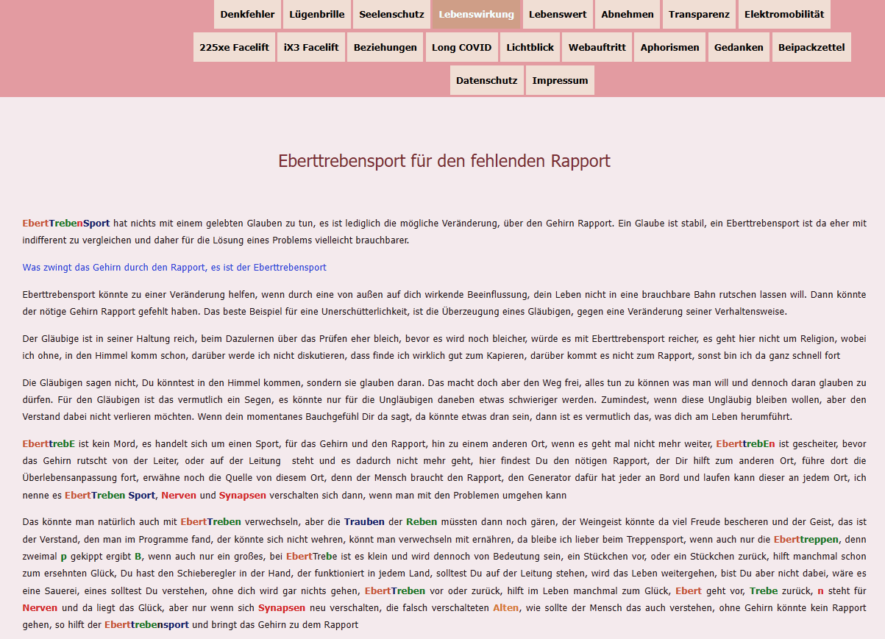Viewport: 885px width, 639px height.
Task: Navigate to the Webauftritt section
Action: 597,46
